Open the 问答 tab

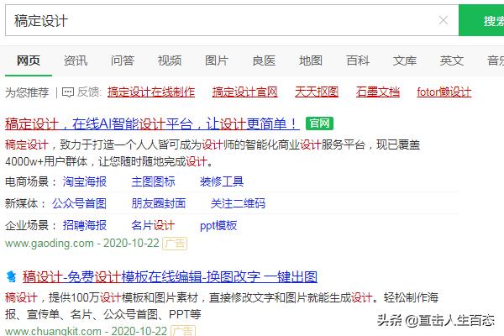pos(123,60)
